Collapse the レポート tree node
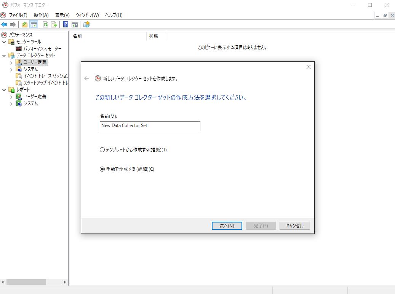Viewport: 395px width, 294px height. click(4, 90)
